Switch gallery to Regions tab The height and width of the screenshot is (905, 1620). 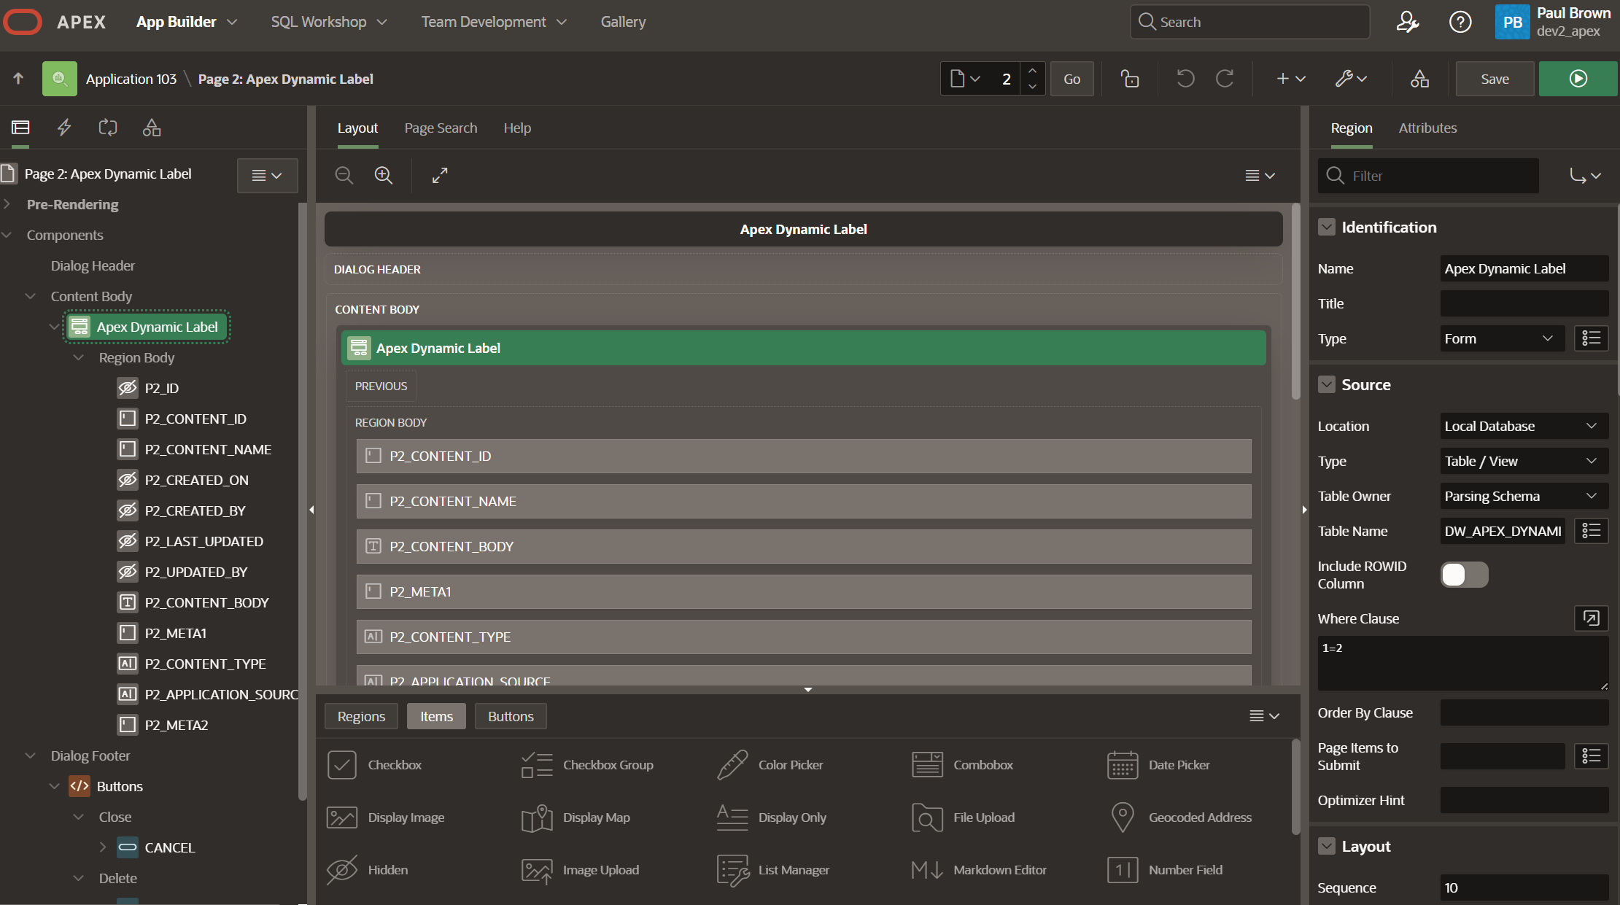[x=361, y=716]
